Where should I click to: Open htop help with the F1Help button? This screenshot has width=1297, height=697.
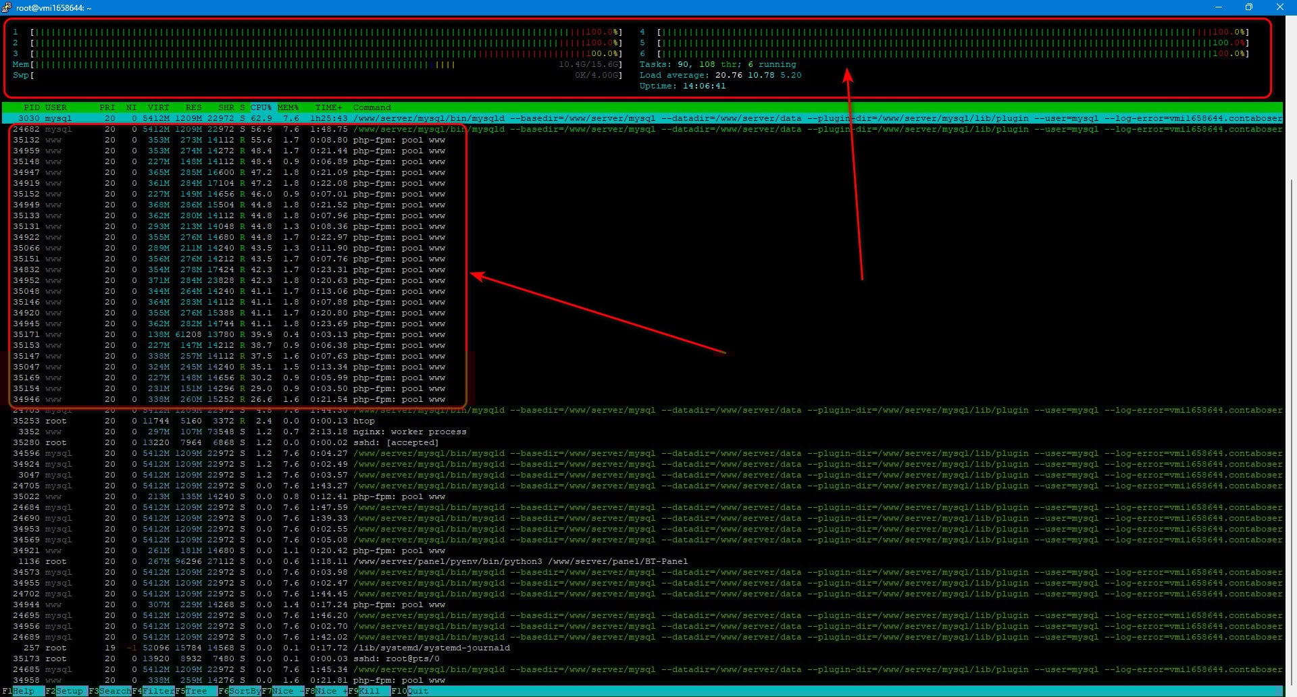20,691
